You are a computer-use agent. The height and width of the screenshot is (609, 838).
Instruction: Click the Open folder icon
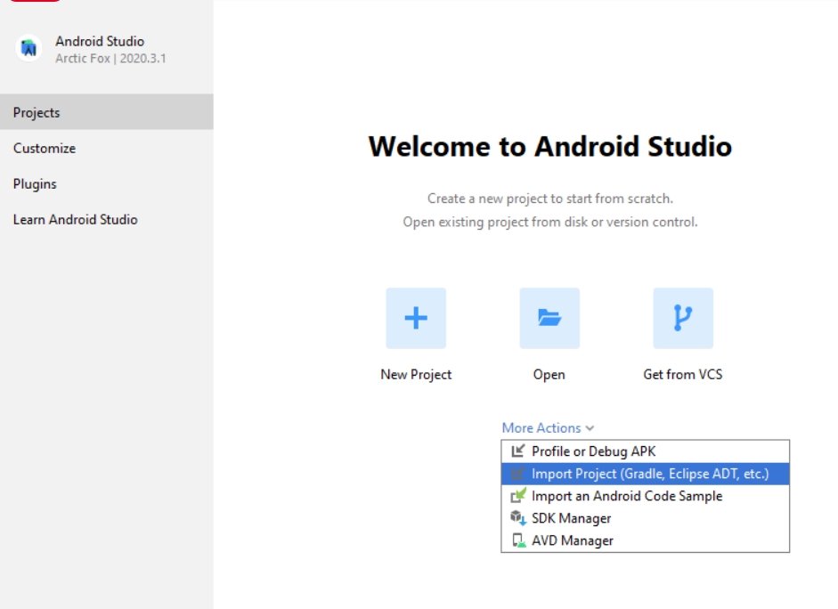[x=549, y=318]
